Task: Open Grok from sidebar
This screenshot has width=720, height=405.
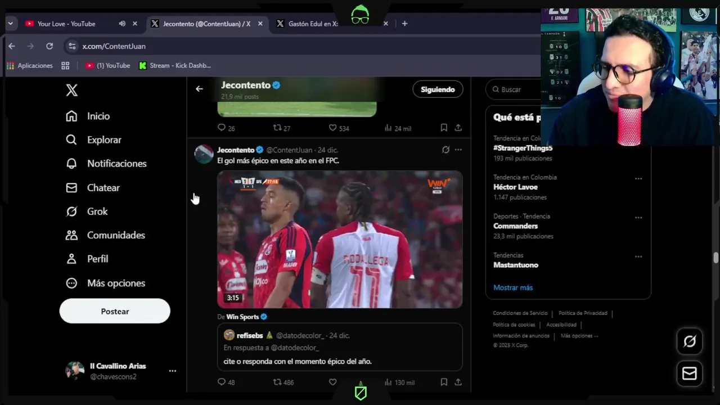Action: pos(87,211)
